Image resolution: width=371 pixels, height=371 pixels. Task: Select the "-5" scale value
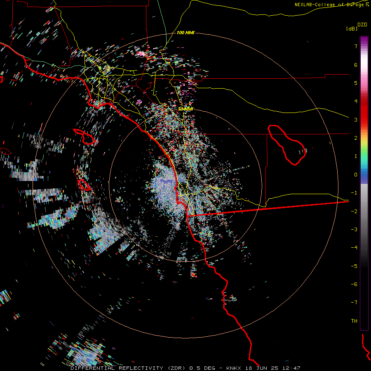(354, 266)
